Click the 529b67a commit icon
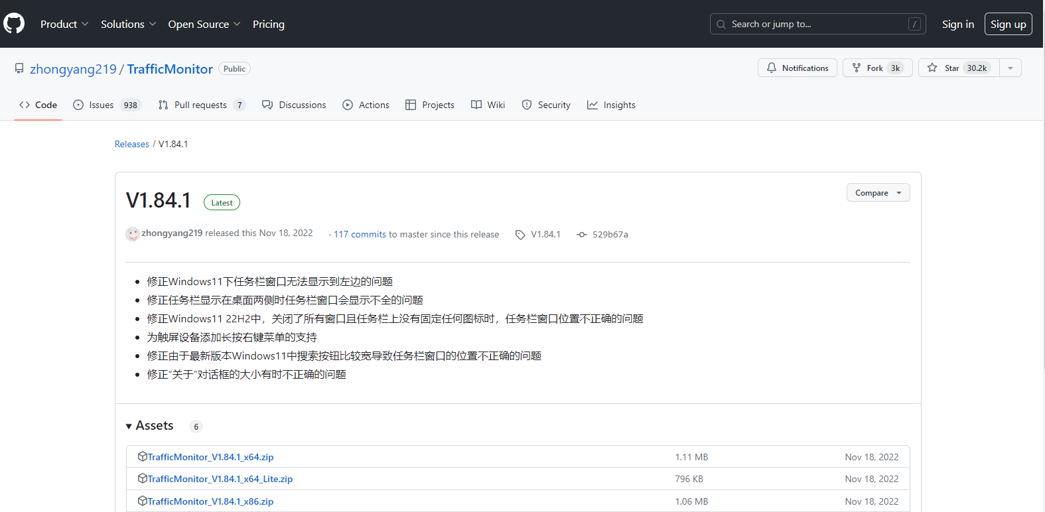 tap(582, 235)
